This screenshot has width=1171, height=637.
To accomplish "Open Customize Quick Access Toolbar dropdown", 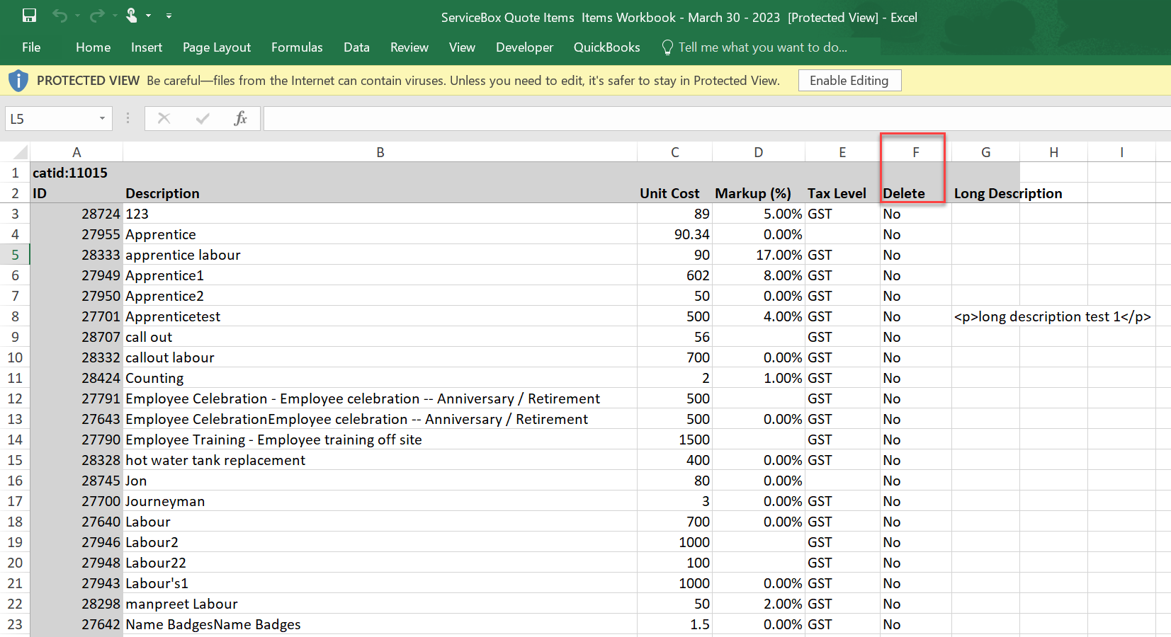I will click(169, 16).
